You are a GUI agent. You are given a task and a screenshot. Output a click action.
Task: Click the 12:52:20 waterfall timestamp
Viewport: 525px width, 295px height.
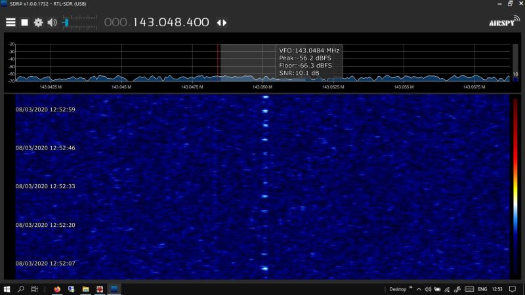45,225
